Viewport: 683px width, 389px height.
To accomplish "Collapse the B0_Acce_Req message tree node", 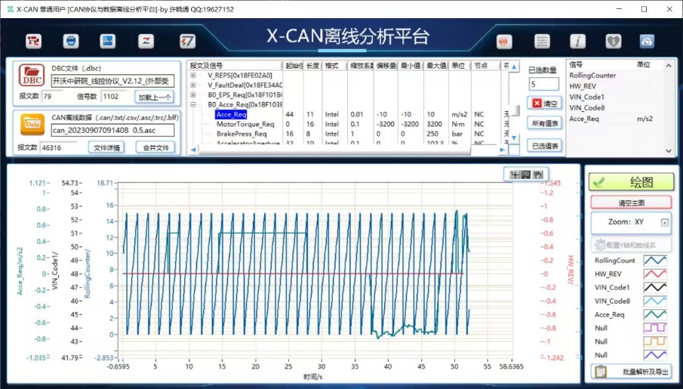I will click(x=193, y=105).
